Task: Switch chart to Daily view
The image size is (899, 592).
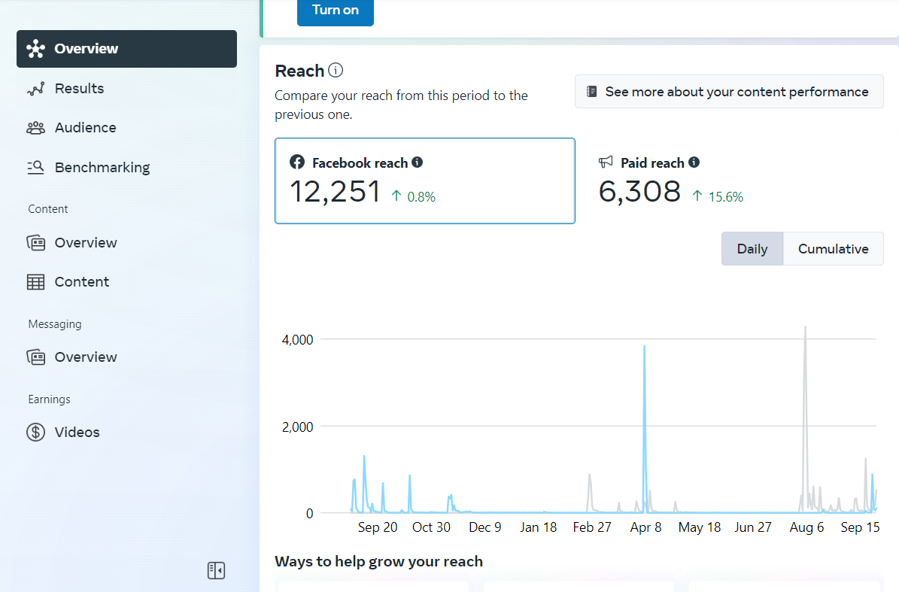Action: tap(752, 249)
